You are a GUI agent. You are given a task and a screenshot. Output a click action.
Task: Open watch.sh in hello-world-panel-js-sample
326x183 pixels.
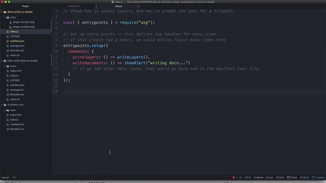[x=15, y=100]
